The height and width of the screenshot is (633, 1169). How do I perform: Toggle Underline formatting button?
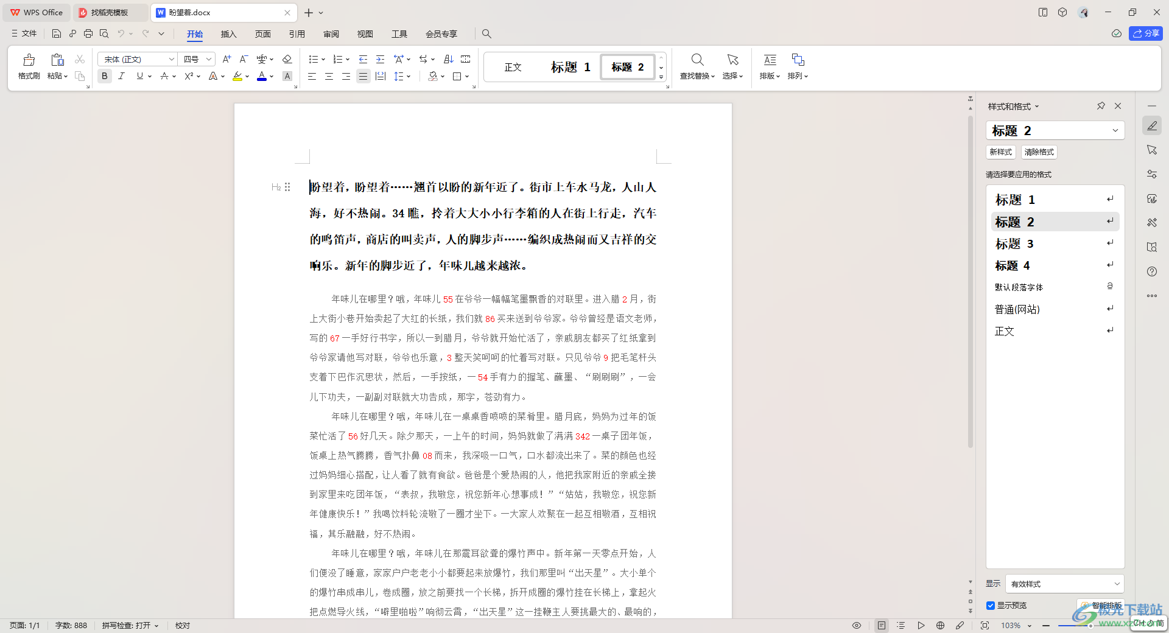click(140, 76)
